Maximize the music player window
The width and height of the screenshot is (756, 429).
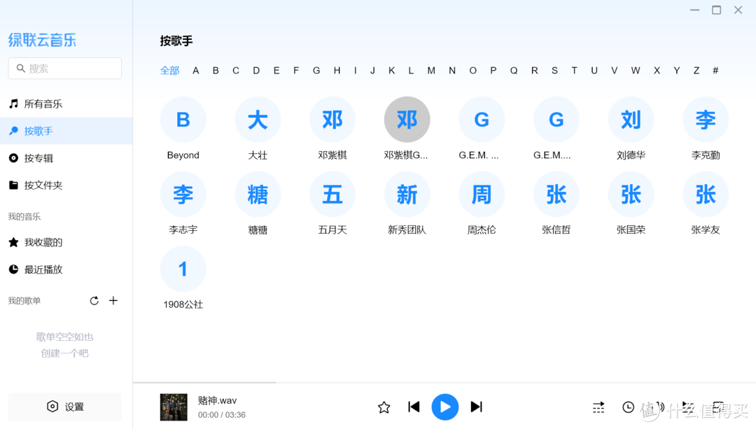(717, 10)
